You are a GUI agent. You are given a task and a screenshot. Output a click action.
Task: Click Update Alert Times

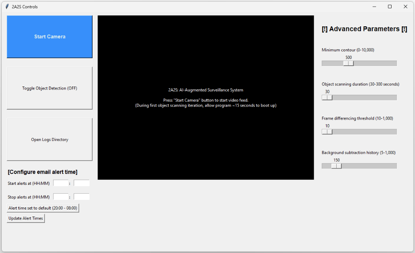click(26, 218)
